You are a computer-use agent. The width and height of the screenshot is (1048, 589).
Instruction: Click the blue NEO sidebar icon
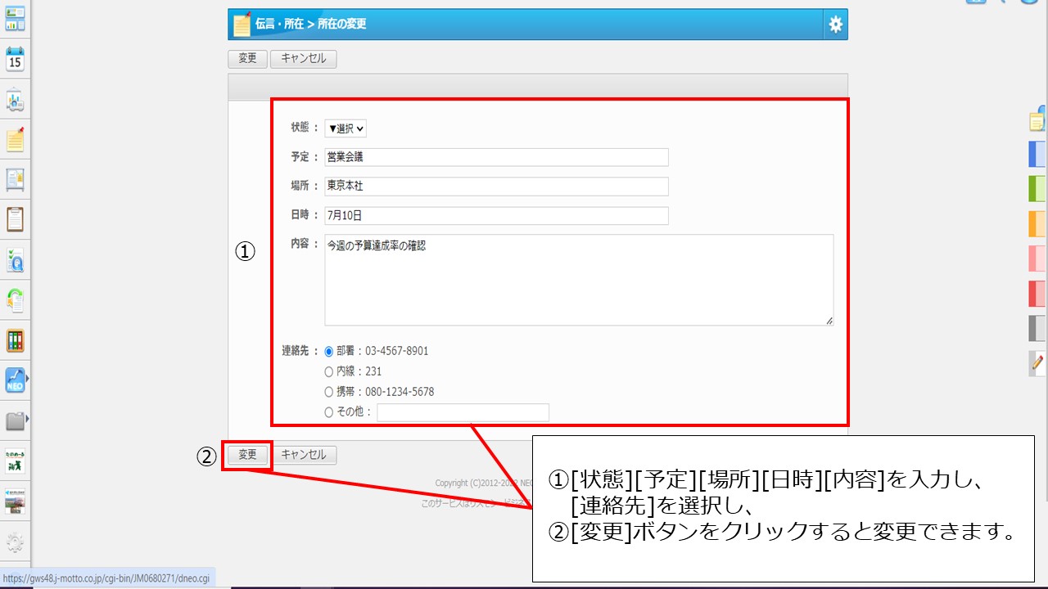click(15, 380)
